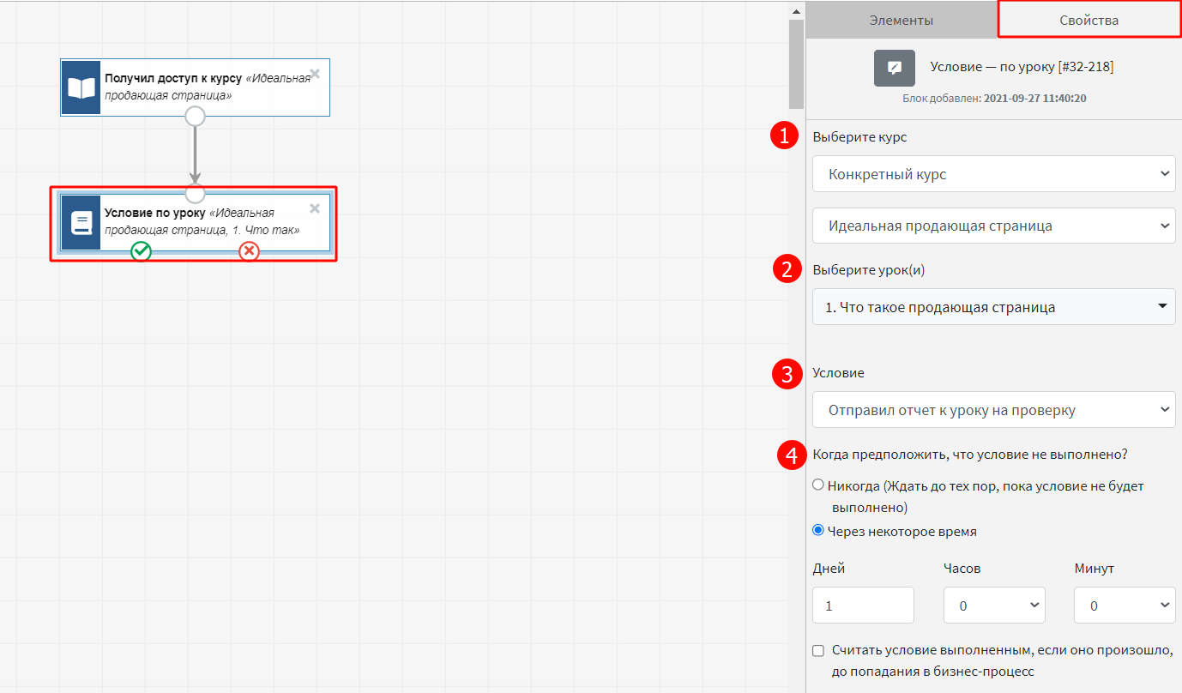Open the 'Конкретный курс' dropdown

pyautogui.click(x=993, y=174)
